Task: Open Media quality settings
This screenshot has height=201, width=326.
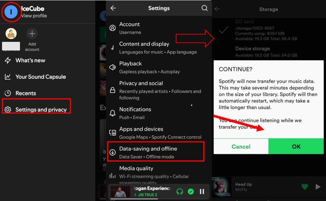Action: point(159,174)
